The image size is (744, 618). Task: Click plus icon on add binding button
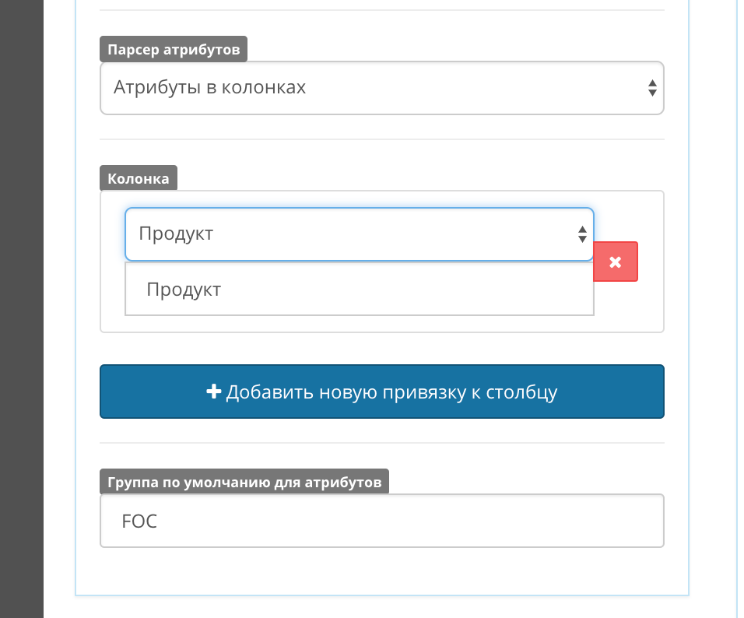(x=214, y=392)
